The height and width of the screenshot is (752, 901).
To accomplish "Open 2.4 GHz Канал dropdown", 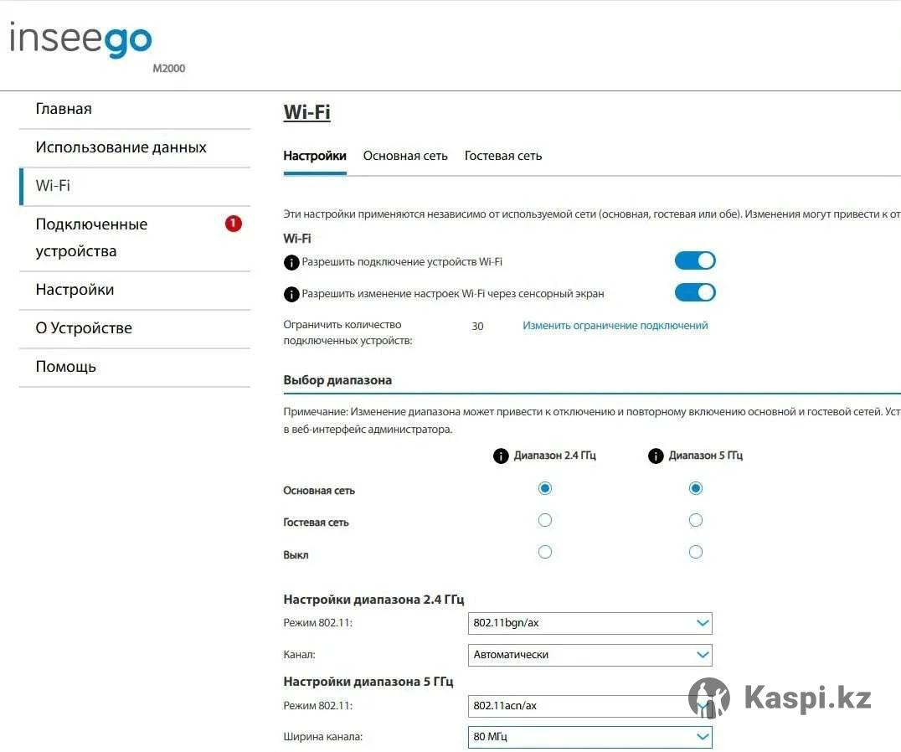I will coord(590,655).
